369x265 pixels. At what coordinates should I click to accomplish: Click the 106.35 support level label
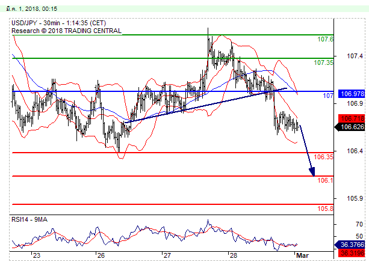[324, 157]
